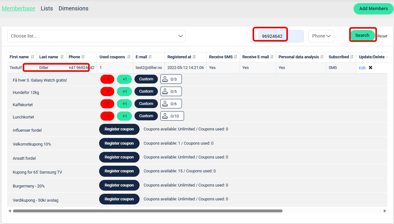Image resolution: width=394 pixels, height=224 pixels.
Task: Sort by Registered at column arrows
Action: pyautogui.click(x=194, y=57)
